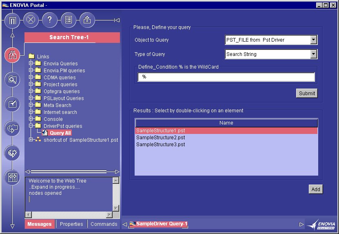Viewport: 339px width, 234px height.
Task: Open the Type of Query dropdown
Action: pos(313,54)
